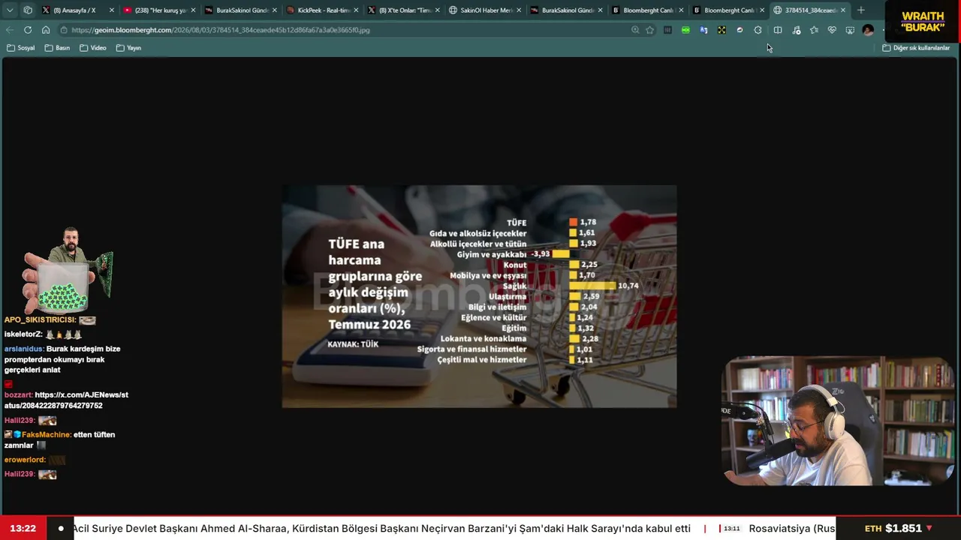961x540 pixels.
Task: Close the SakinOl Haber Merkezi tab
Action: coord(519,10)
